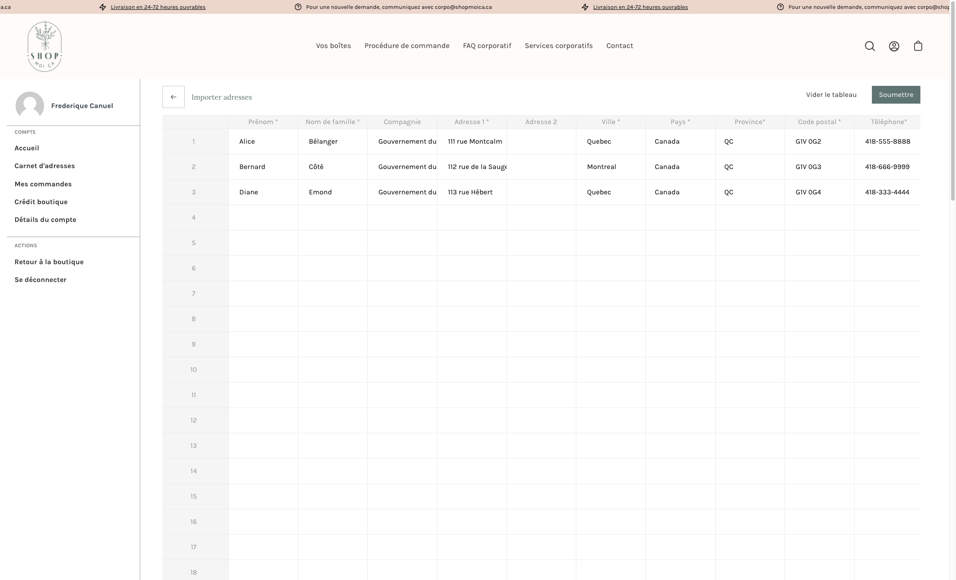Open Services corporatifs menu item
The image size is (956, 580).
point(559,46)
